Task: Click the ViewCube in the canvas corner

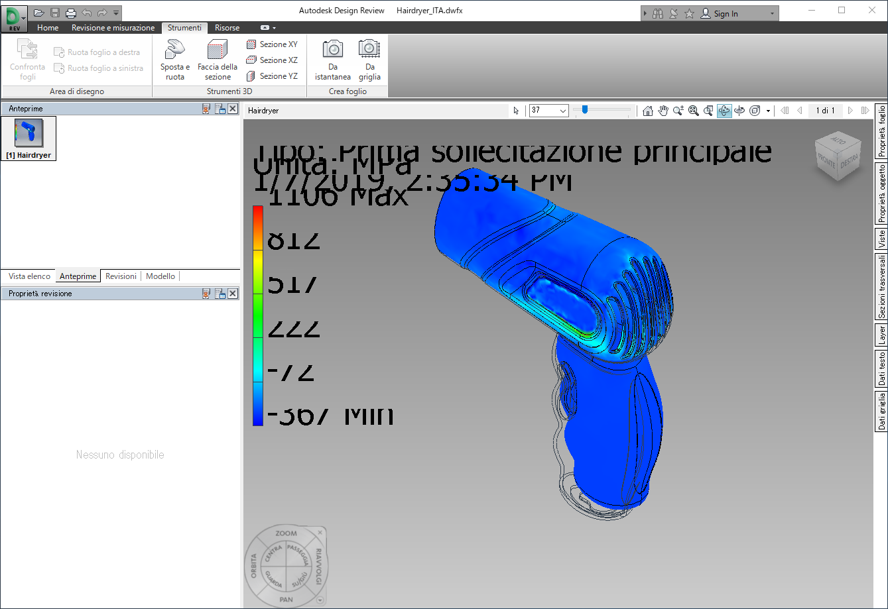Action: [838, 157]
